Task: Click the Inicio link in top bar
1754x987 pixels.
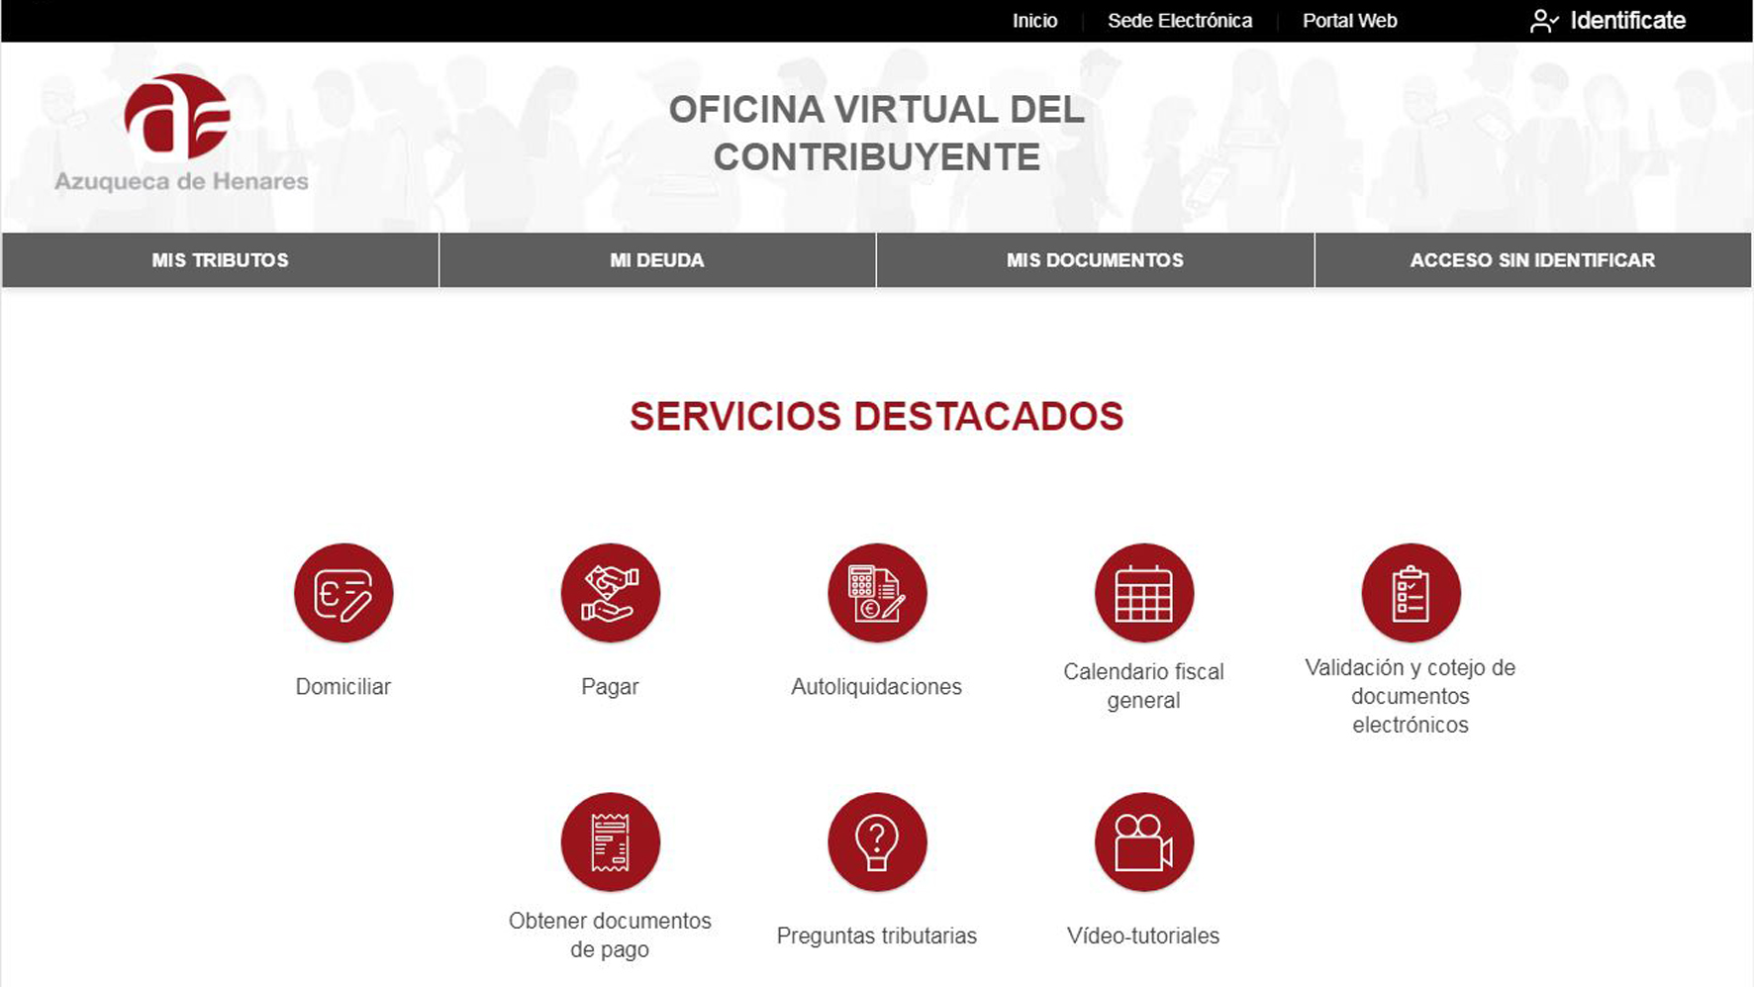Action: 1034,21
